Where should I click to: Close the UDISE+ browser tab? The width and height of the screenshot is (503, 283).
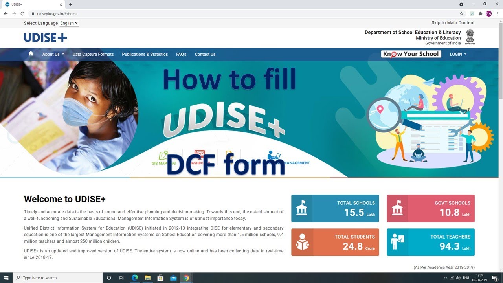click(x=61, y=4)
